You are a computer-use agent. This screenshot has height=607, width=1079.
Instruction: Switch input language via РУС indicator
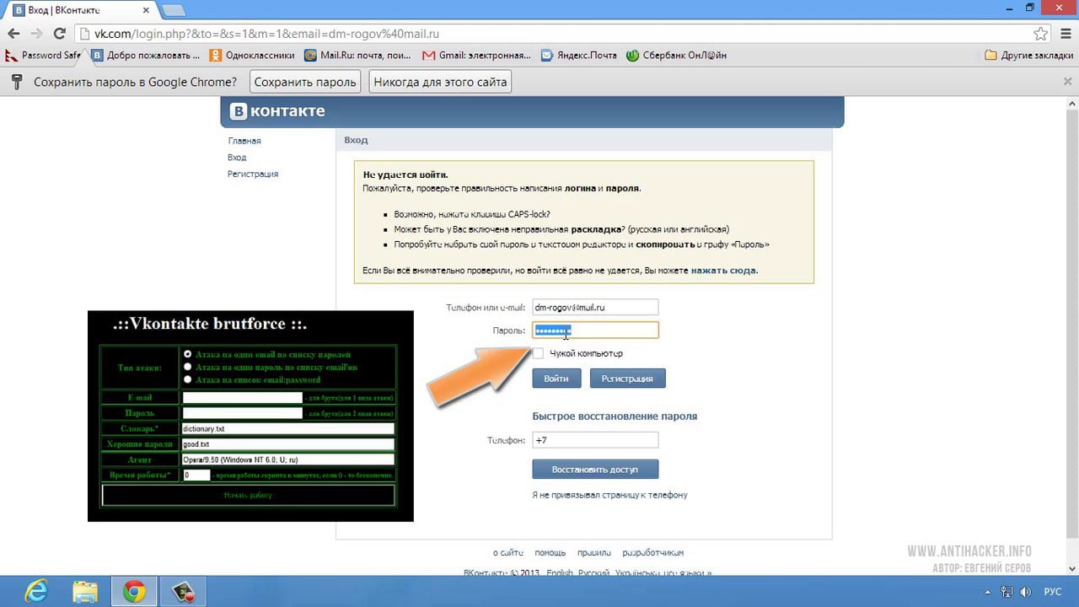pyautogui.click(x=1053, y=592)
